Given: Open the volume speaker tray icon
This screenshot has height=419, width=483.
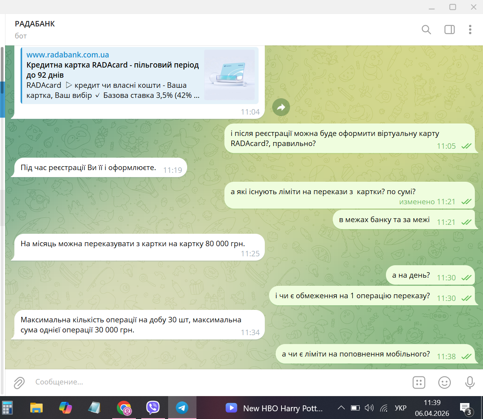Looking at the screenshot, I should coord(369,408).
